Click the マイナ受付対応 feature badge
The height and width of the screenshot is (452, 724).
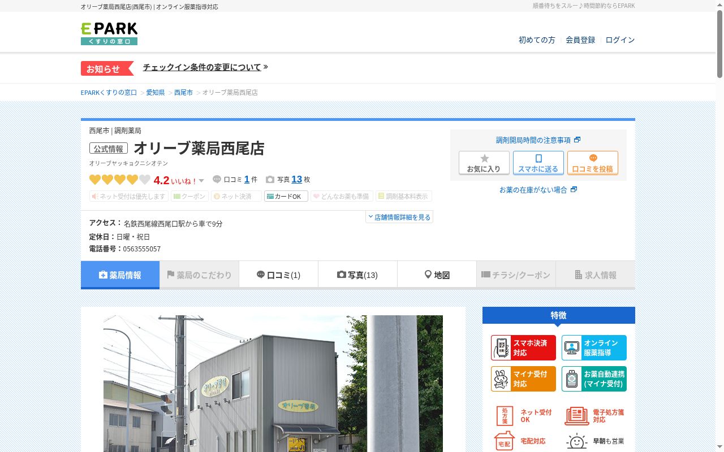(523, 379)
